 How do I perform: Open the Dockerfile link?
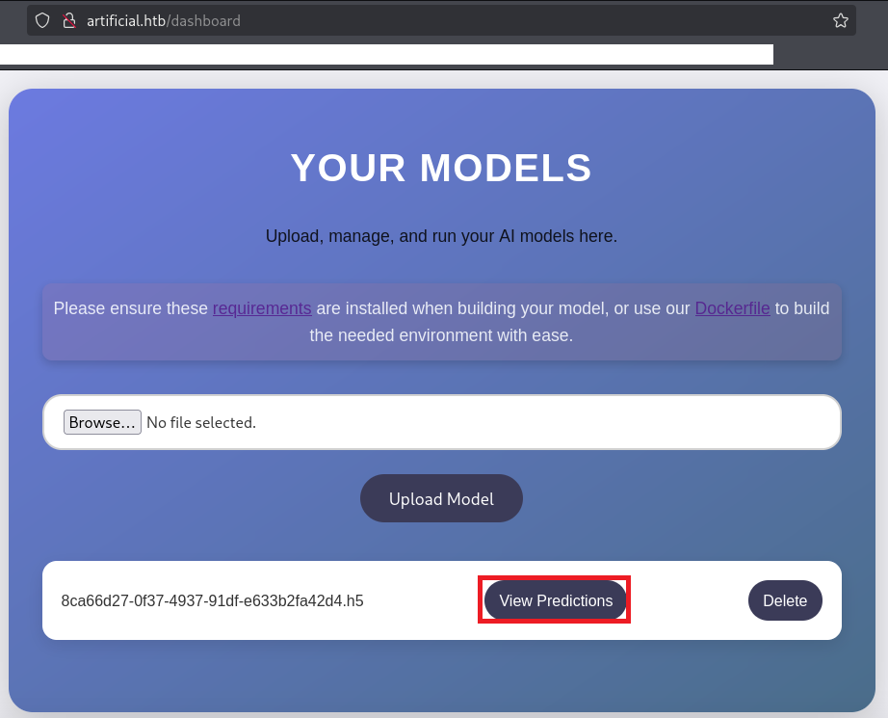tap(732, 308)
